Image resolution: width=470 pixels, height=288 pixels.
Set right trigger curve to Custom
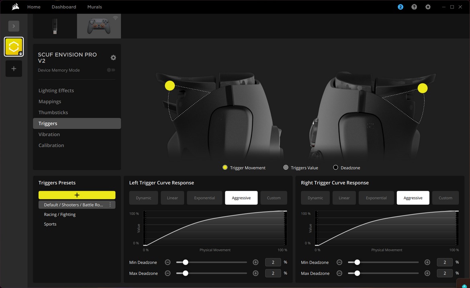click(445, 198)
